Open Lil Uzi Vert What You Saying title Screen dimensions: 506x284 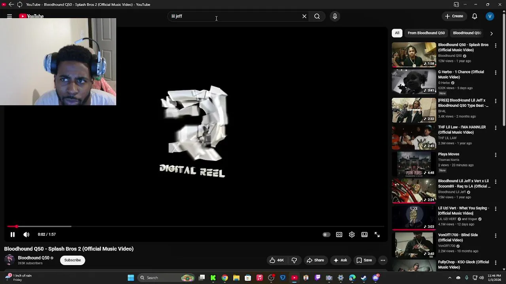tap(463, 211)
